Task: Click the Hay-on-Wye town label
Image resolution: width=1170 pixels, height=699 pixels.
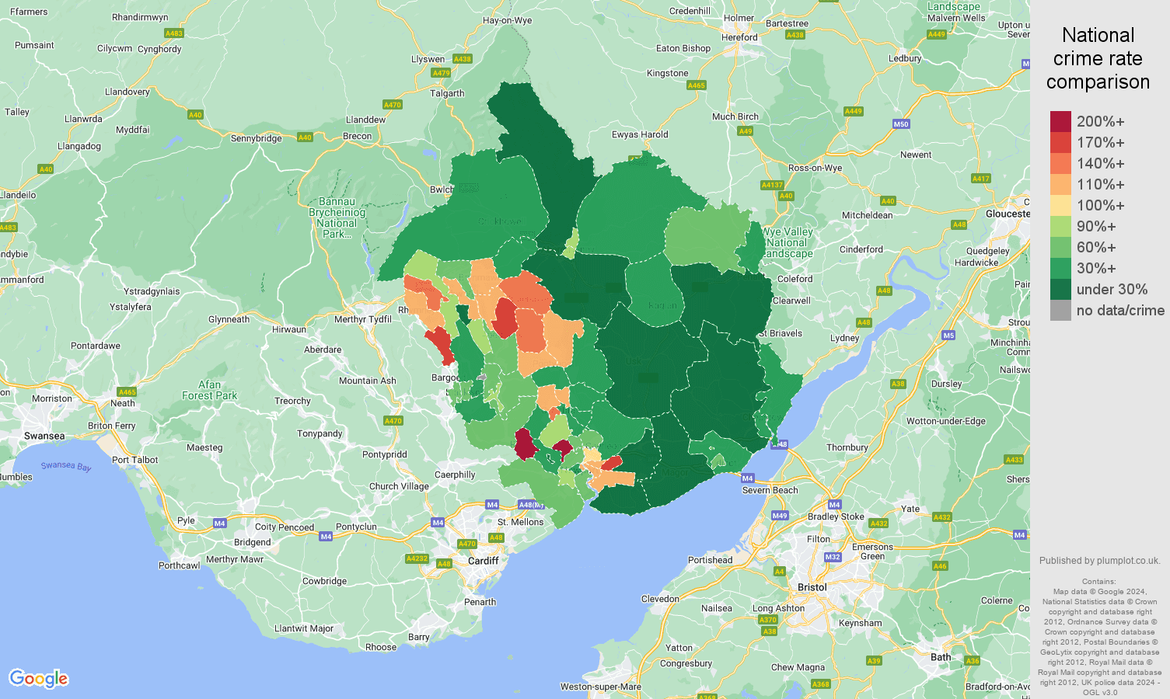Action: 508,20
